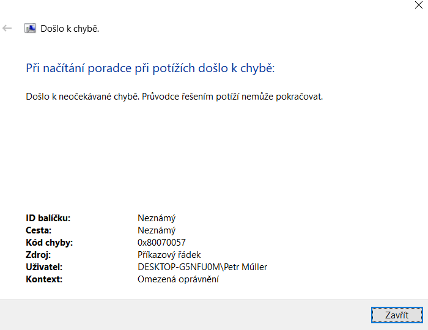Click the troubleshooter wizard icon
Screen dimensions: 428x330
coord(30,28)
